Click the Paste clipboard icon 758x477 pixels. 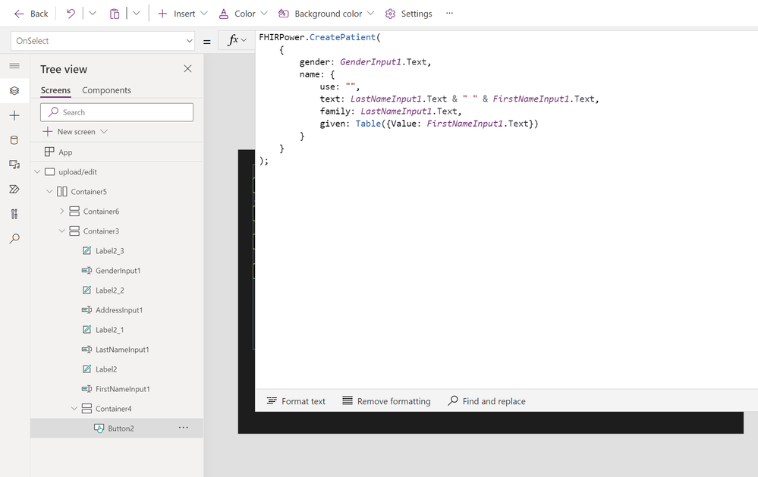(x=115, y=14)
